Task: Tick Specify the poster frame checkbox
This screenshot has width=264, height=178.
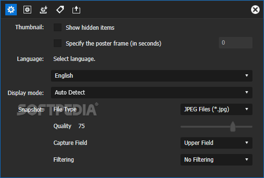Action: [x=58, y=43]
